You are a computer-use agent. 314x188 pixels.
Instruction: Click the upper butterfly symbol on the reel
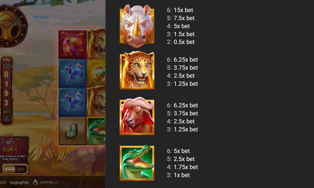pyautogui.click(x=73, y=73)
